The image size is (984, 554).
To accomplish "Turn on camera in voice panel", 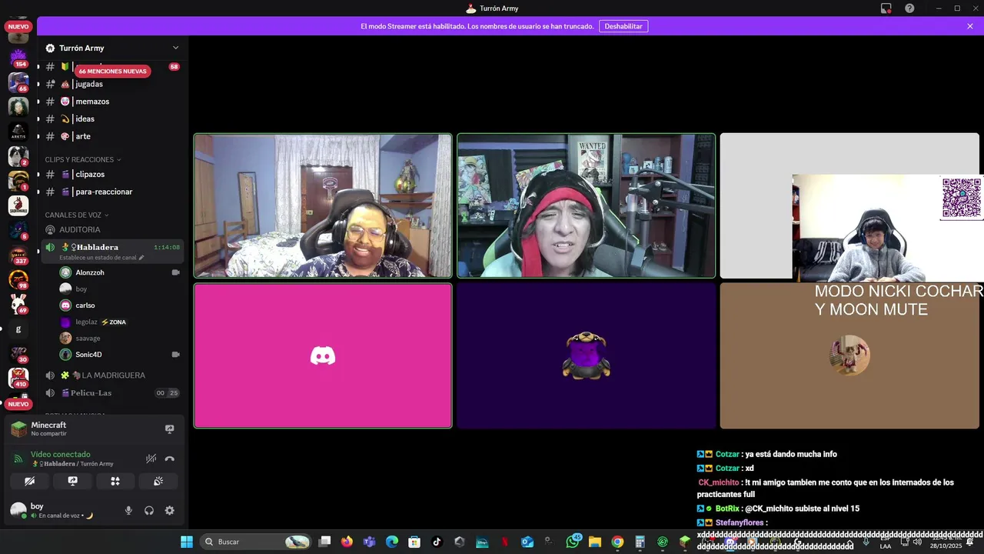I will click(x=29, y=481).
